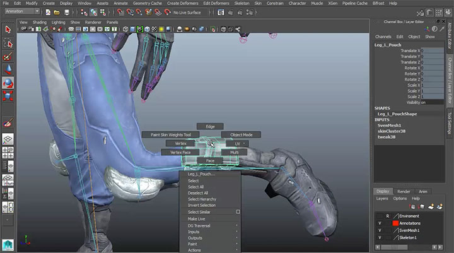Screen dimensions: 454x253
Task: Open the vertical Attribute Editor side tab
Action: (x=450, y=35)
